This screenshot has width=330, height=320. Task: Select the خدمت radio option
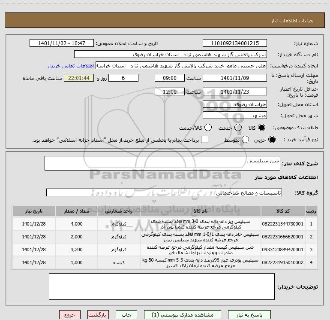tap(239, 128)
